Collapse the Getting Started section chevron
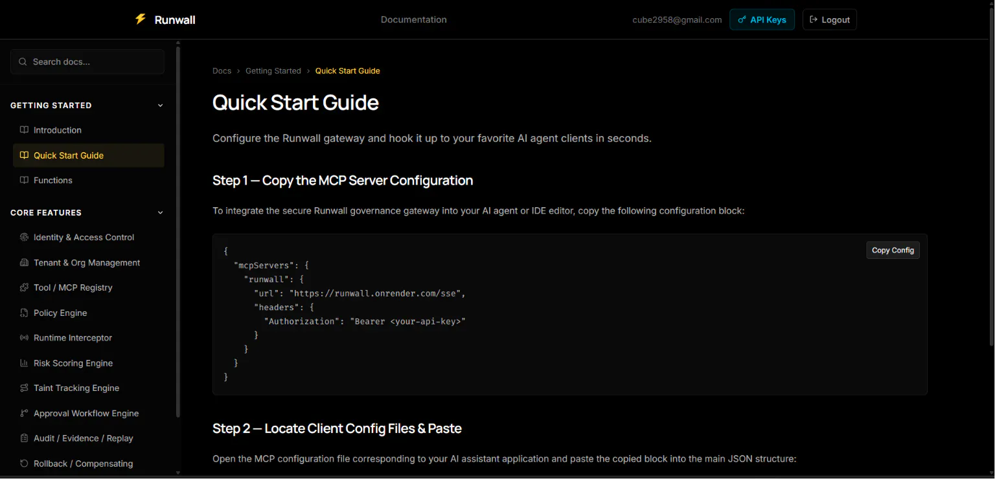This screenshot has height=479, width=995. tap(161, 106)
